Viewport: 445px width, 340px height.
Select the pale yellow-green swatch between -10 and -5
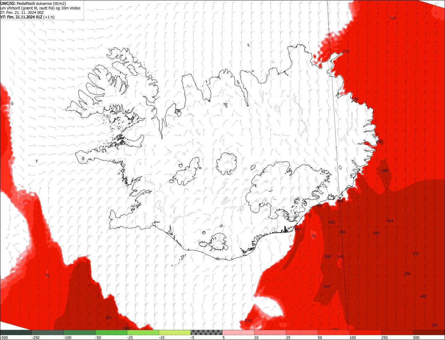[175, 332]
